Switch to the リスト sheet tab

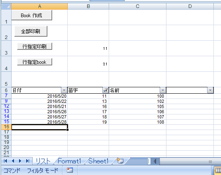click(43, 161)
